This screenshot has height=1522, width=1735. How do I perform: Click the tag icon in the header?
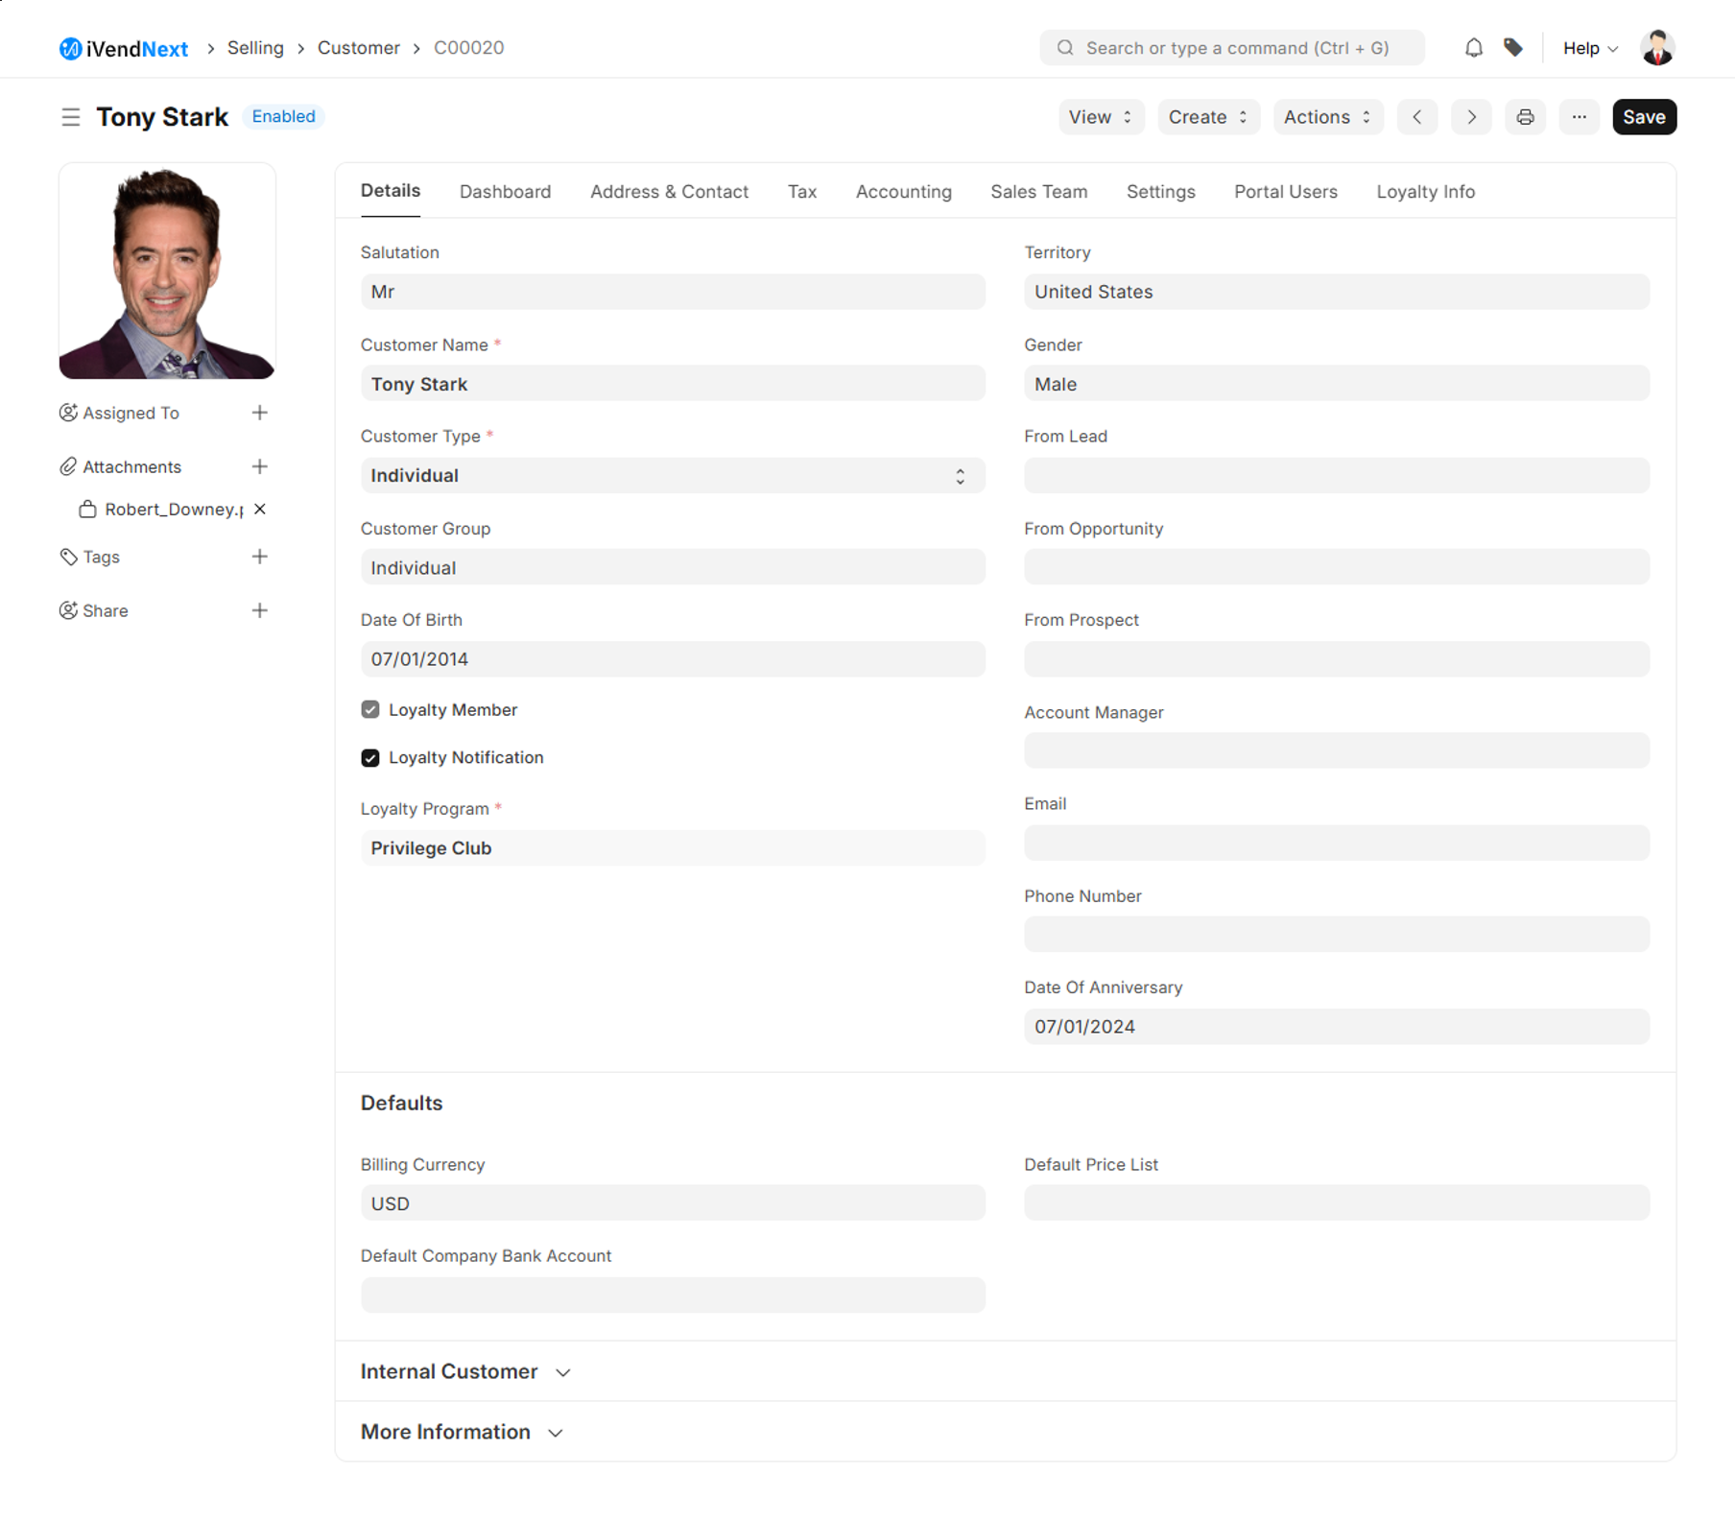[x=1514, y=47]
